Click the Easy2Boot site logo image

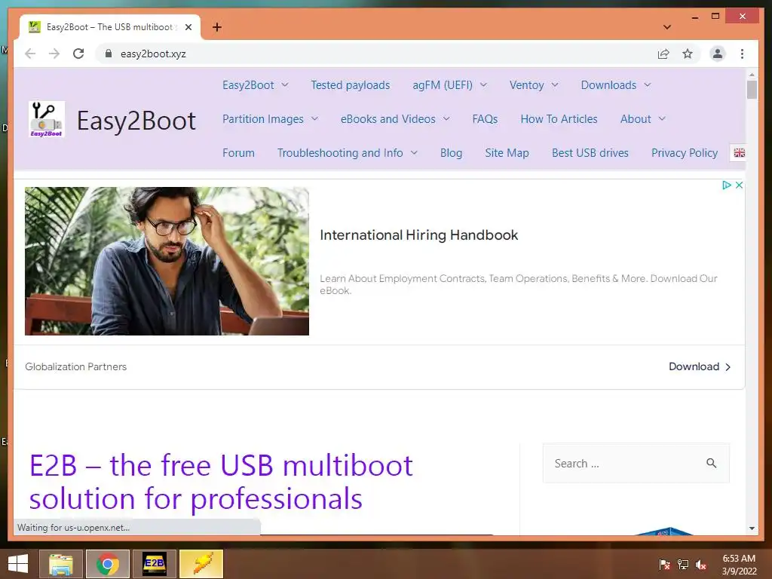coord(46,119)
